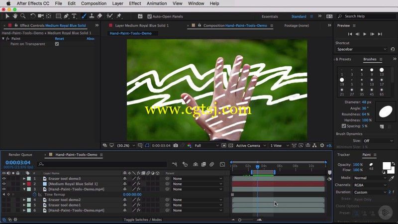Screen dimensions: 398x224
Task: Select the Clone Stamp tool
Action: (x=92, y=16)
